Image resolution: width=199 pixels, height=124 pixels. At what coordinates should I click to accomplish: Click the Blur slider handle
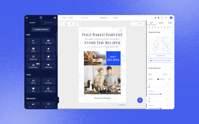tap(149, 101)
